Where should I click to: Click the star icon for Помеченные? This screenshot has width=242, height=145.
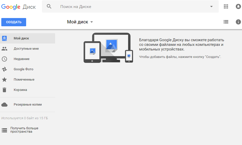click(4, 80)
